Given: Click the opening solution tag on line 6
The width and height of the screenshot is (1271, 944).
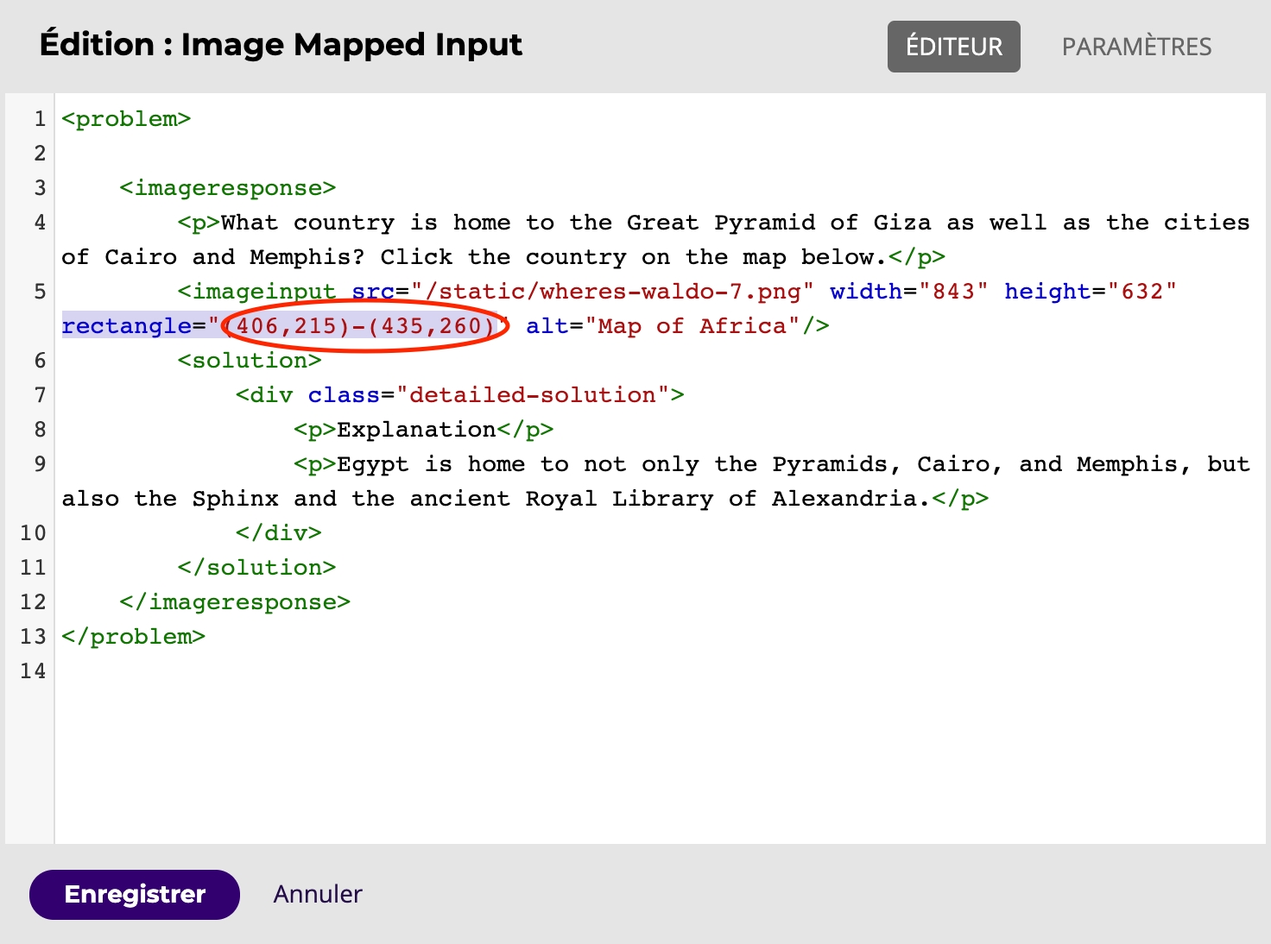Looking at the screenshot, I should coord(250,361).
